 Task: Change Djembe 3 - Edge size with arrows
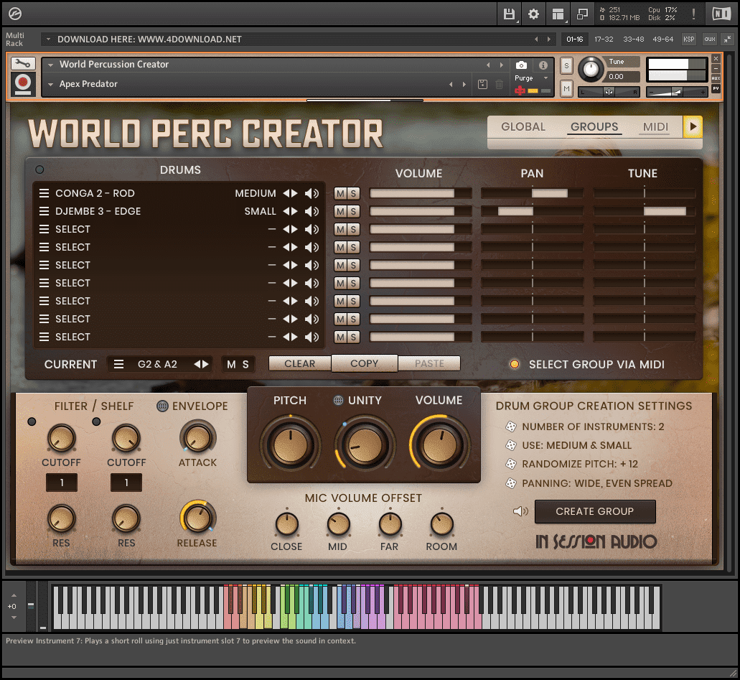click(x=290, y=211)
